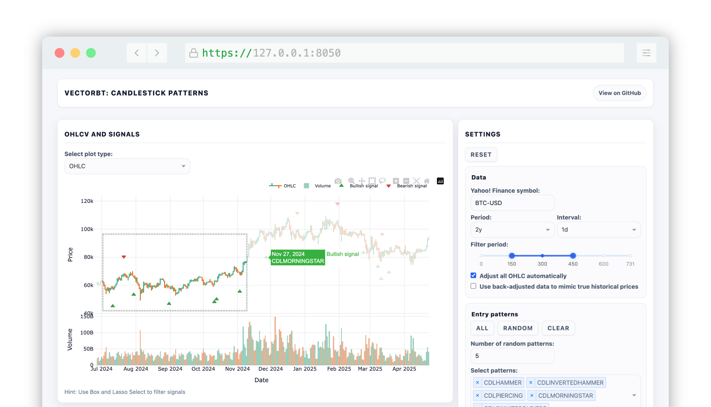Click the View on GitHub link
Screen dimensions: 711x407
(x=620, y=93)
